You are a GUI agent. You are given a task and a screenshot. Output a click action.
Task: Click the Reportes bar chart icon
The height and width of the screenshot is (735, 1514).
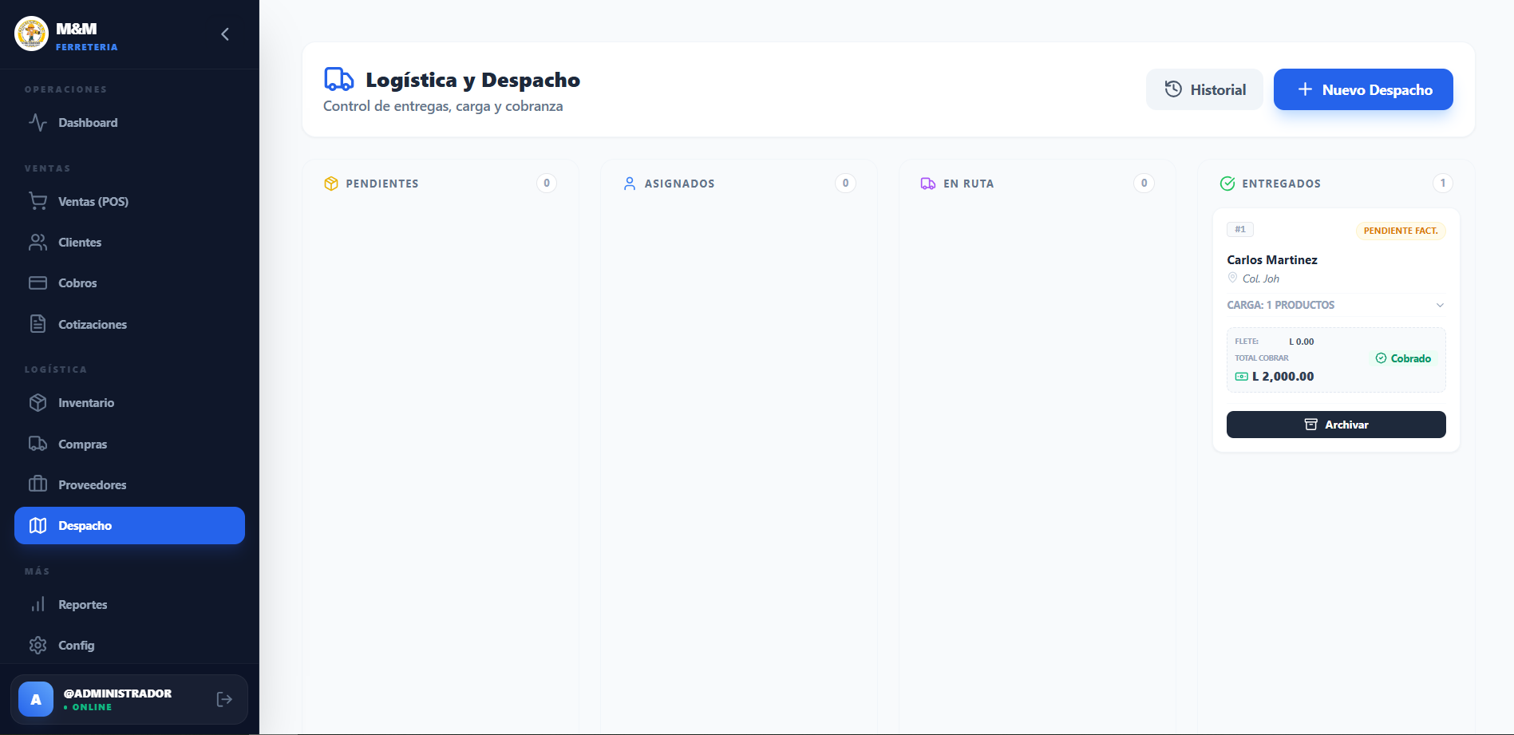pyautogui.click(x=38, y=605)
